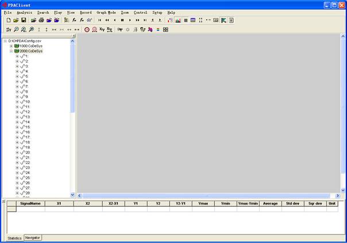347x243 pixels.
Task: Click the zoom in magnifier icon
Action: (16, 29)
